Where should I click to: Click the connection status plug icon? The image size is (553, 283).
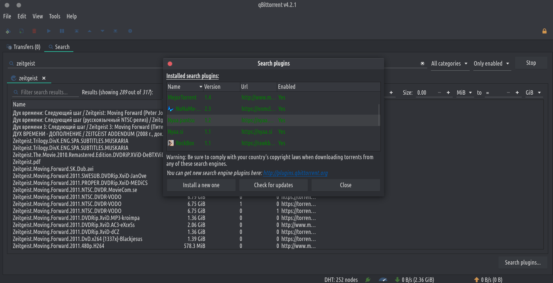[368, 280]
